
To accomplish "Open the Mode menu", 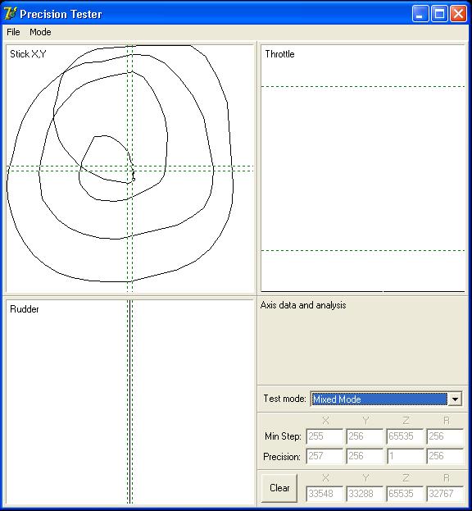I will click(40, 32).
